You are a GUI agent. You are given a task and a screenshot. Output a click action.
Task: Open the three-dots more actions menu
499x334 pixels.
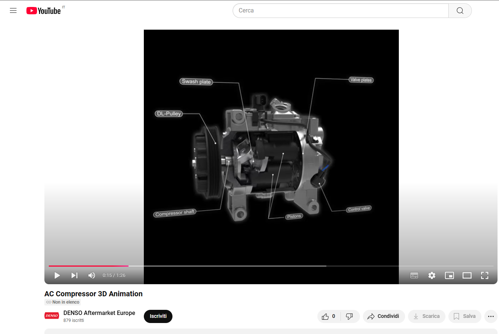pyautogui.click(x=491, y=316)
